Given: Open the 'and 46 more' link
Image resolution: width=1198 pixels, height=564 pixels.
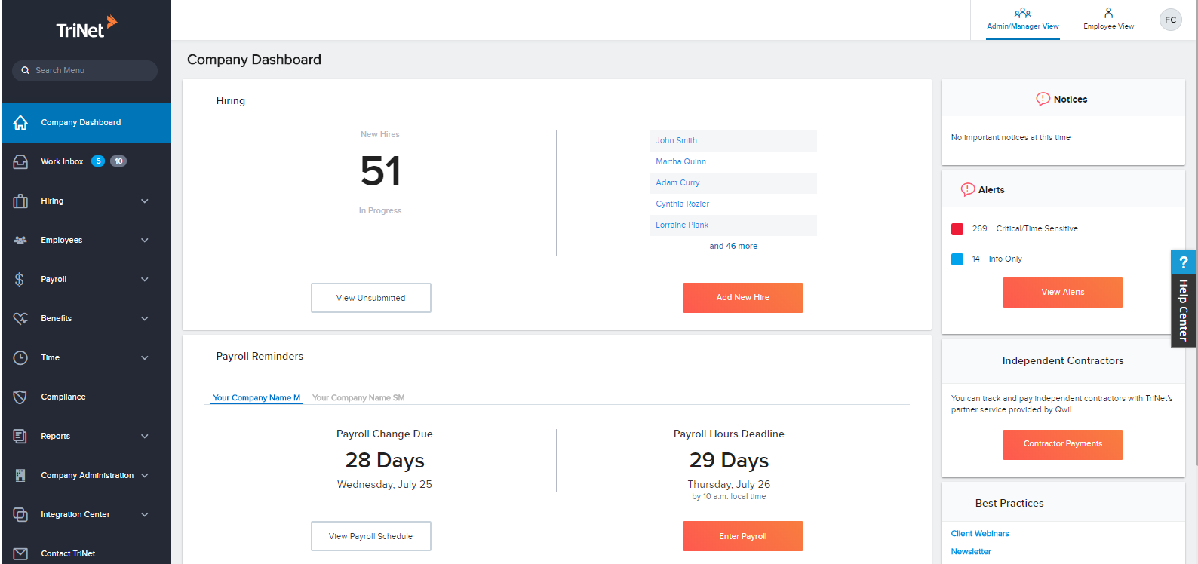Looking at the screenshot, I should pyautogui.click(x=733, y=247).
